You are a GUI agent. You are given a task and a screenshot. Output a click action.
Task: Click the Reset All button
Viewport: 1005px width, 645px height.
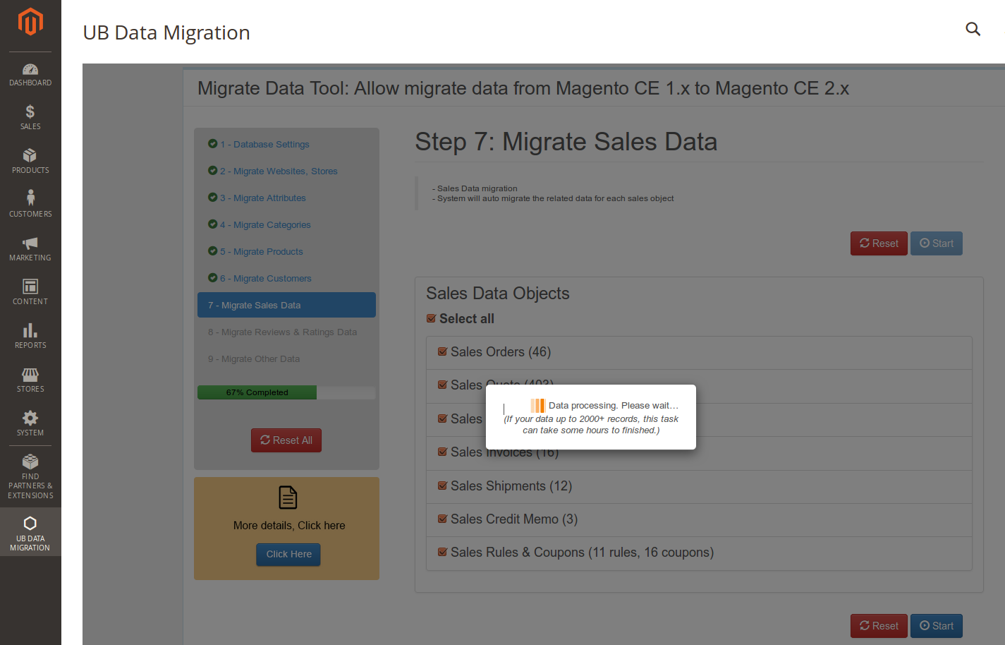(x=286, y=440)
